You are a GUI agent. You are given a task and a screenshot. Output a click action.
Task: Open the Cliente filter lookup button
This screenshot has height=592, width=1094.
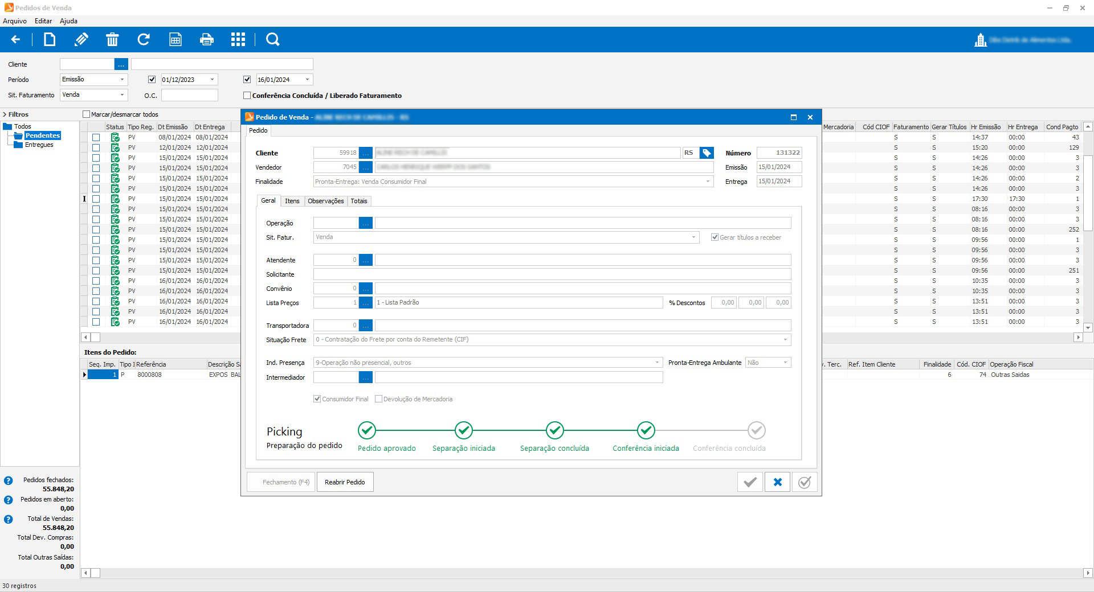click(121, 64)
